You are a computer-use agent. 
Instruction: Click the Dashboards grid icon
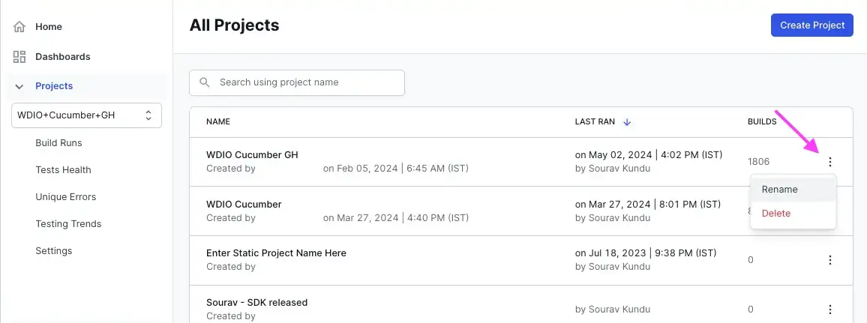19,57
